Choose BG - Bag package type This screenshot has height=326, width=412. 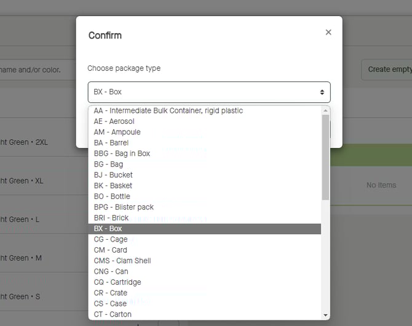(108, 164)
